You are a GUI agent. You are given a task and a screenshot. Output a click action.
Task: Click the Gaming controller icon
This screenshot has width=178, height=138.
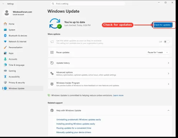click(5, 71)
